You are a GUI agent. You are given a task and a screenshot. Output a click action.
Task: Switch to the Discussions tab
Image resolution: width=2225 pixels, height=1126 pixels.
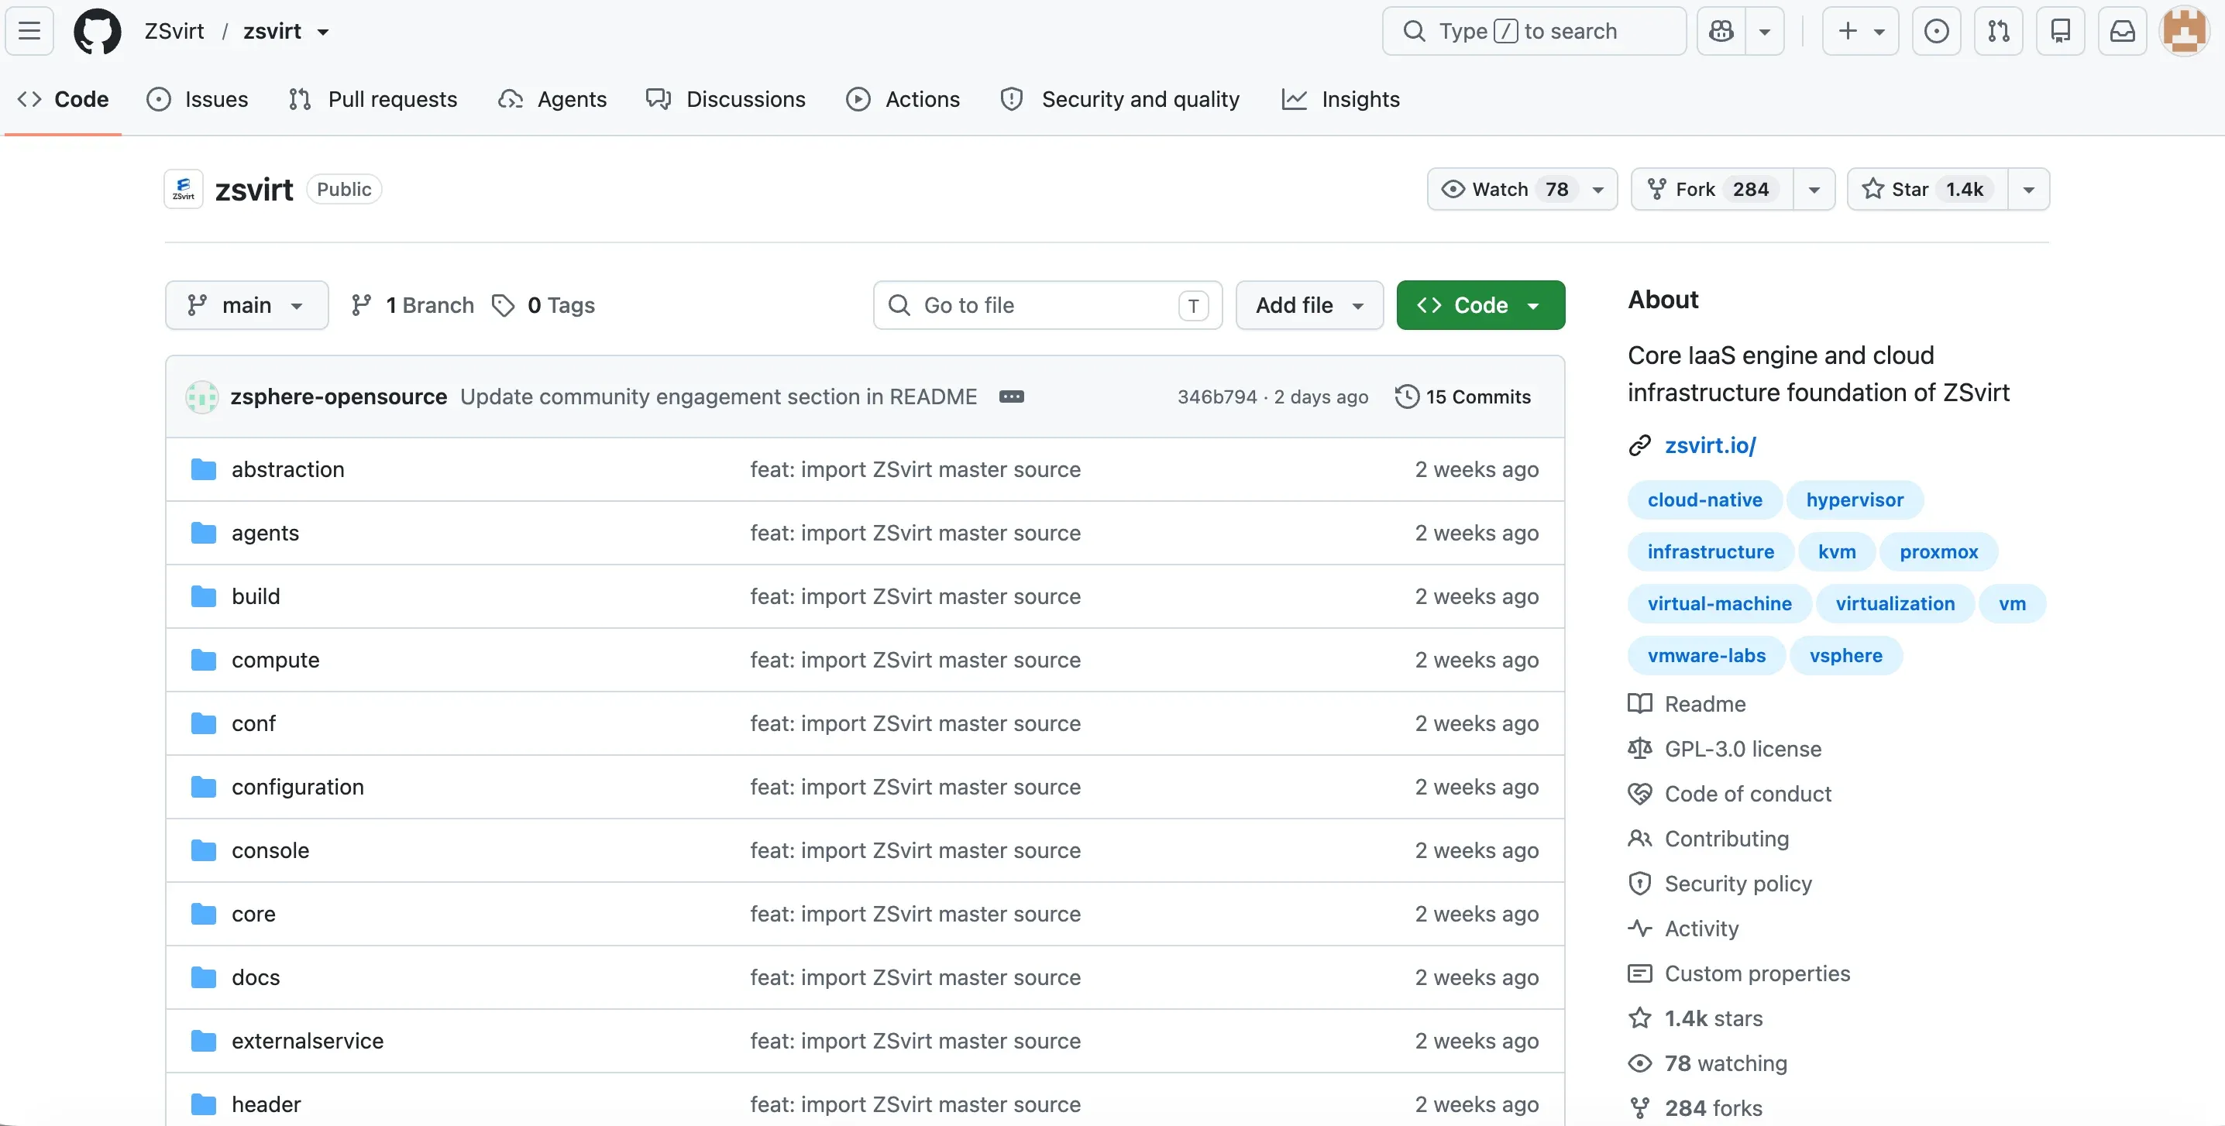point(726,99)
